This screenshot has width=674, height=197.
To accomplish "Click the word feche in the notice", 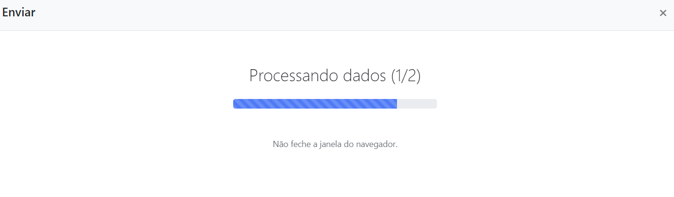I will (300, 144).
